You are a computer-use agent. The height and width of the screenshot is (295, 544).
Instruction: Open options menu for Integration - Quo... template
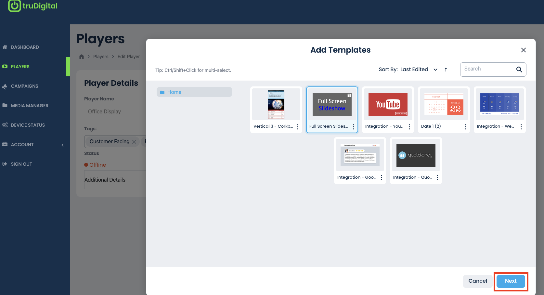(x=437, y=177)
